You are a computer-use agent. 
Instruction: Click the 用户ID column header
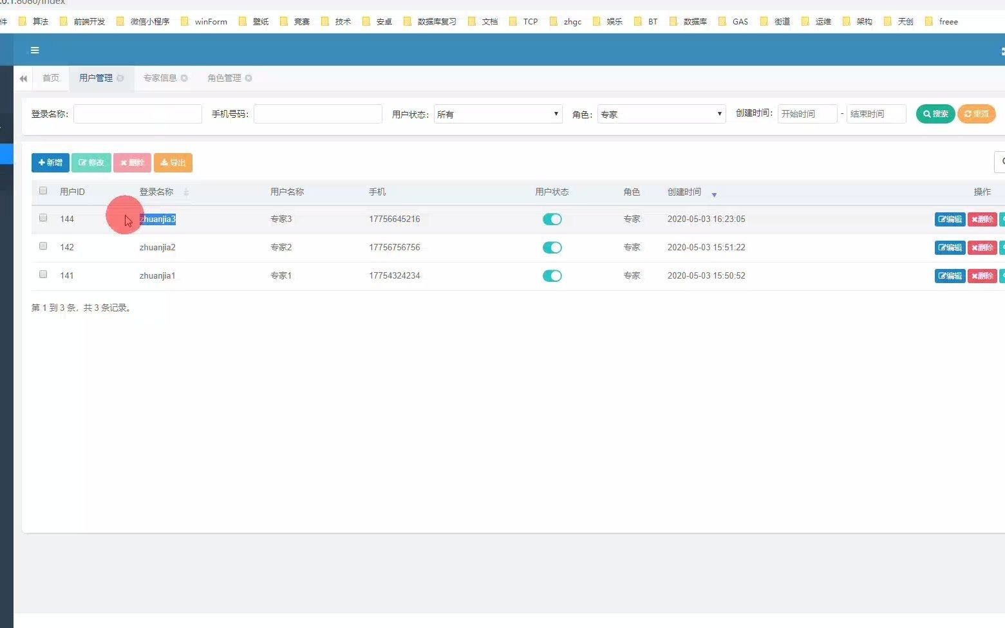tap(72, 192)
